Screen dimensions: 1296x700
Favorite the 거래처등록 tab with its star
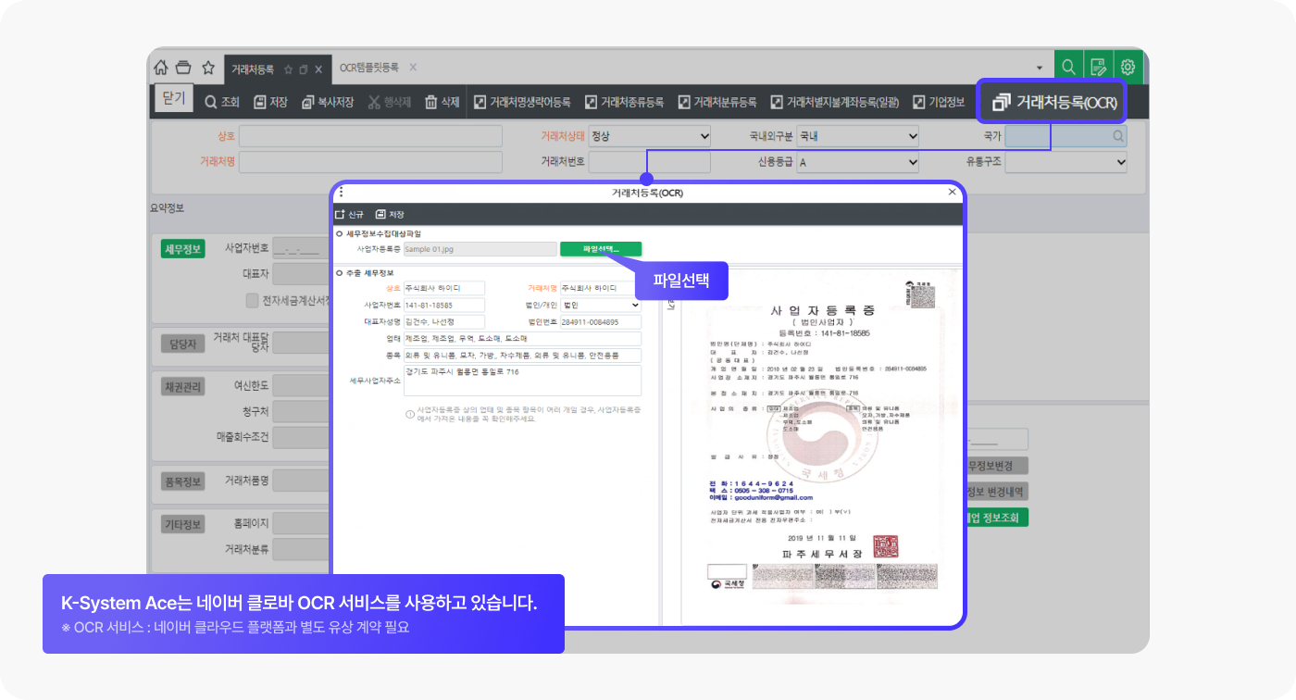click(289, 69)
